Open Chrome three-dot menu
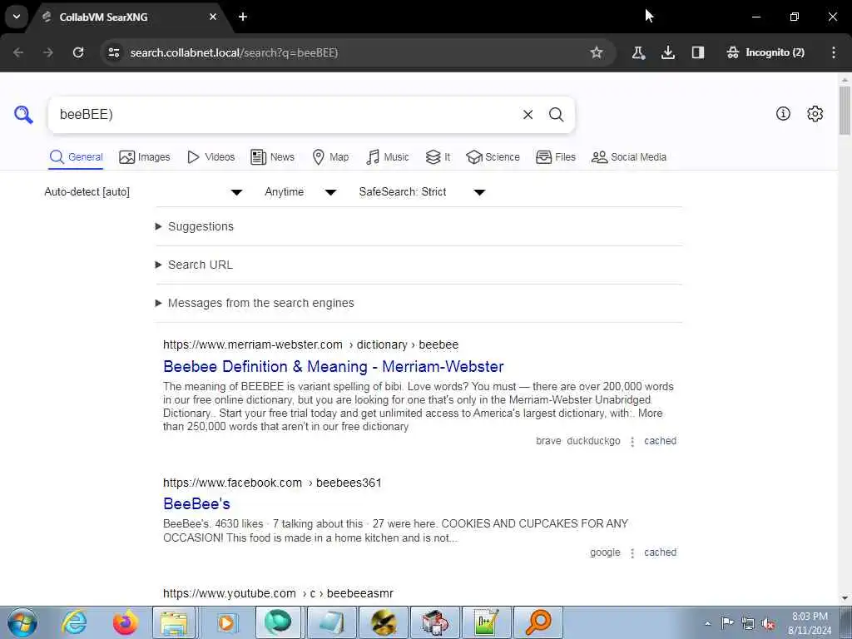This screenshot has height=639, width=852. pyautogui.click(x=834, y=52)
